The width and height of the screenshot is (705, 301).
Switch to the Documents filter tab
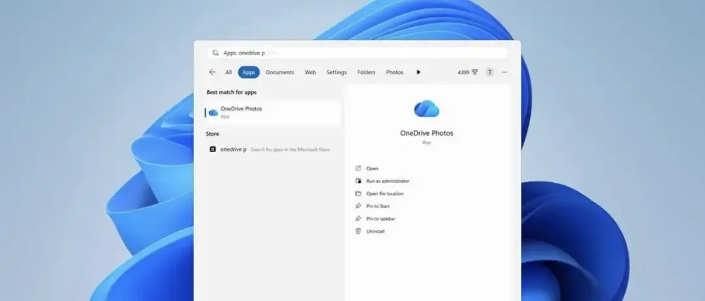(x=279, y=72)
